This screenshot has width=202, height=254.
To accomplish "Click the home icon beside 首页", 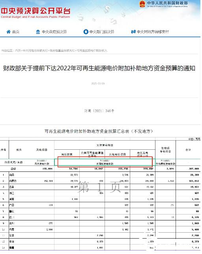I will pyautogui.click(x=8, y=32).
